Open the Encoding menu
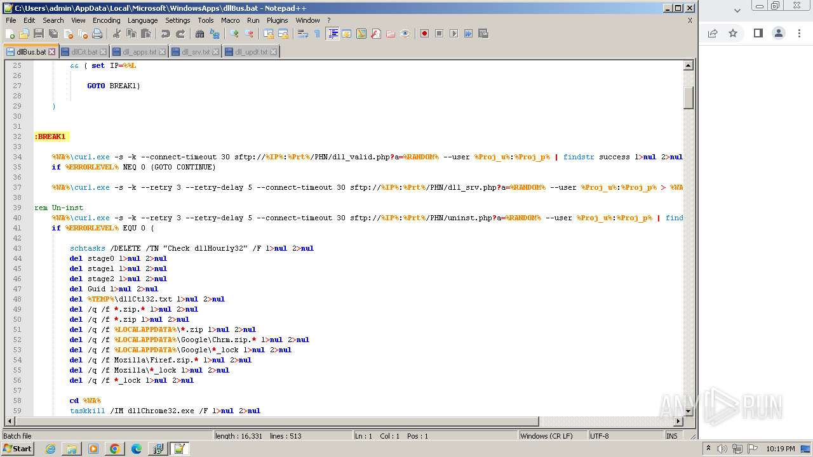The width and height of the screenshot is (813, 457). 106,20
